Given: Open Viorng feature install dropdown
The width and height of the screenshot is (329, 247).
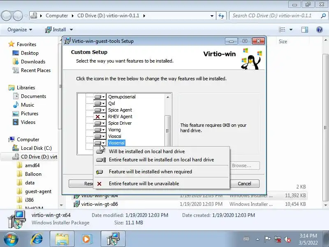Looking at the screenshot, I should [100, 130].
